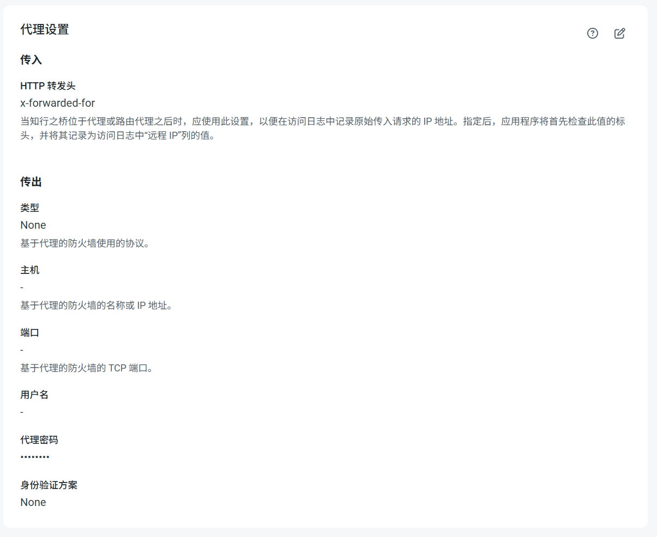Image resolution: width=657 pixels, height=537 pixels.
Task: Click the help question mark icon
Action: [x=593, y=33]
